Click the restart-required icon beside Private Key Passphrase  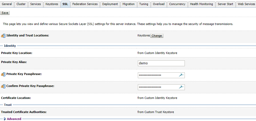(x=3, y=74)
